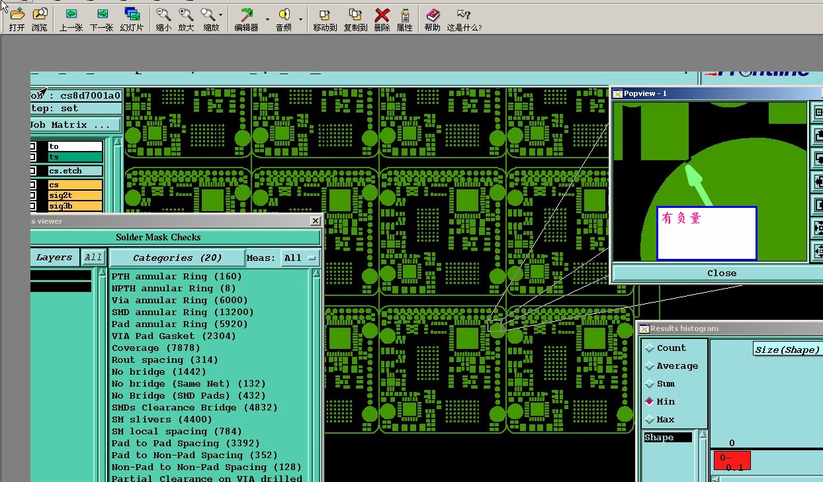Select 'Rout spacing (314)' category
This screenshot has height=482, width=823.
point(165,360)
